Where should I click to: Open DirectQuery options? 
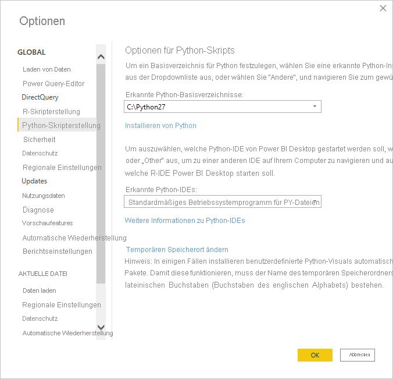(40, 97)
